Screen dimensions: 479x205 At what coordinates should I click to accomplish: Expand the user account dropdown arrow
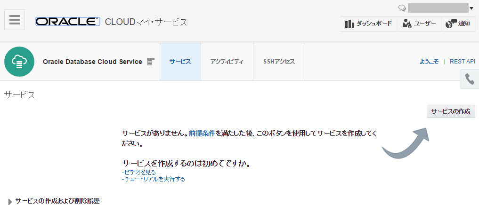[x=471, y=8]
